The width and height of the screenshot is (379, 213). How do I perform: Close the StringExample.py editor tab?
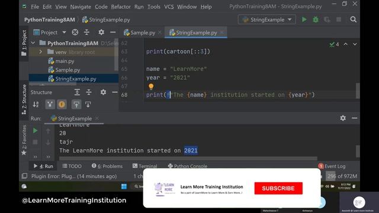(x=221, y=33)
